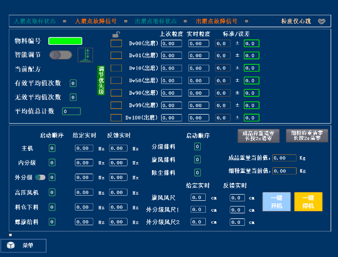This screenshot has height=257, width=338.
Task: Toggle the 外分级 switch
Action: (40, 177)
